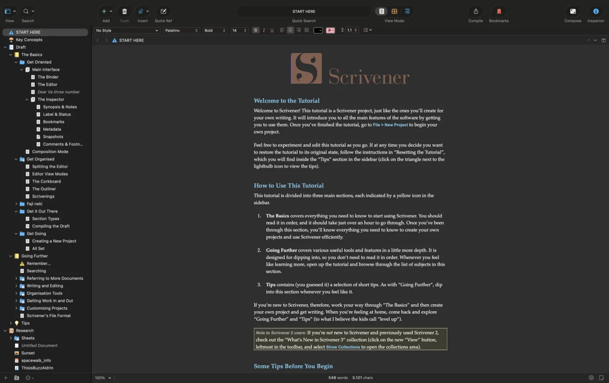
Task: Click the Note to Scrivener 2 users box
Action: (351, 339)
